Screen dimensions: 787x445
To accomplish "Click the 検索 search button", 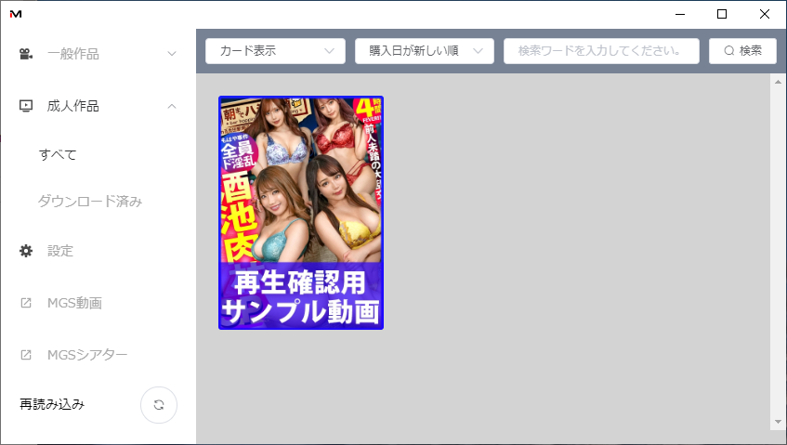I will tap(742, 51).
